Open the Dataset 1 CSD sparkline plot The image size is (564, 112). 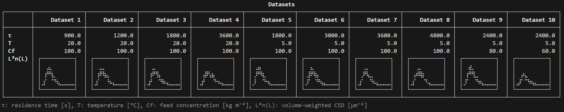point(58,74)
